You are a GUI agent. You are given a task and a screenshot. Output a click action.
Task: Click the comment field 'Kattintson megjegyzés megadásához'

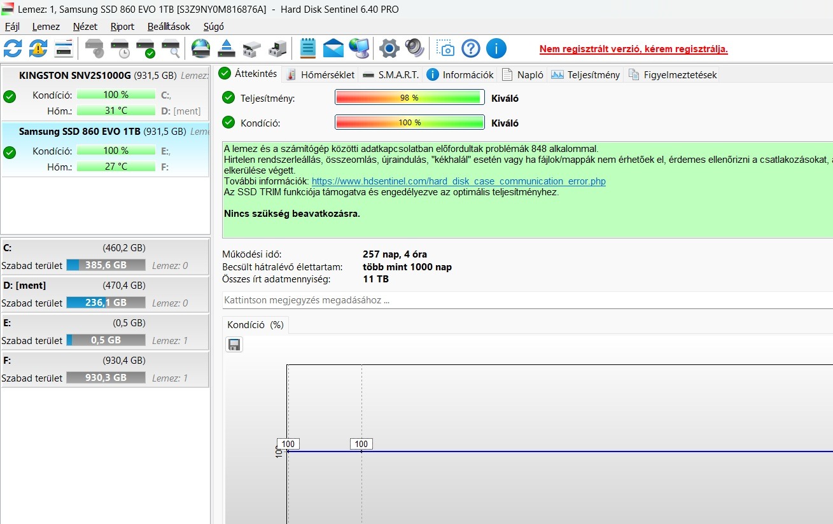coord(528,300)
